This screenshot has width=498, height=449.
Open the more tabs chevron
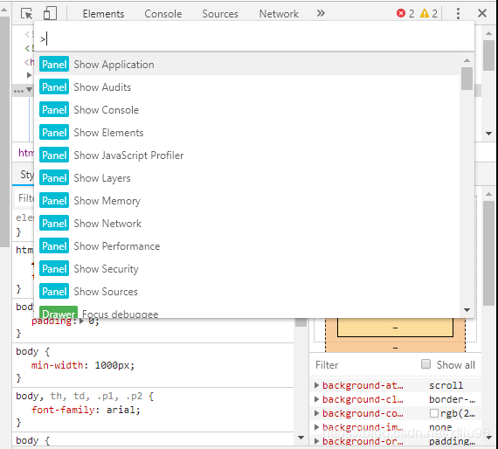pyautogui.click(x=321, y=13)
